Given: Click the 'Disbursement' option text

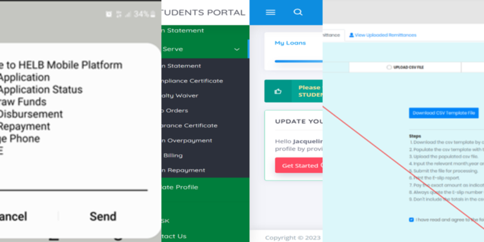Looking at the screenshot, I should [31, 114].
